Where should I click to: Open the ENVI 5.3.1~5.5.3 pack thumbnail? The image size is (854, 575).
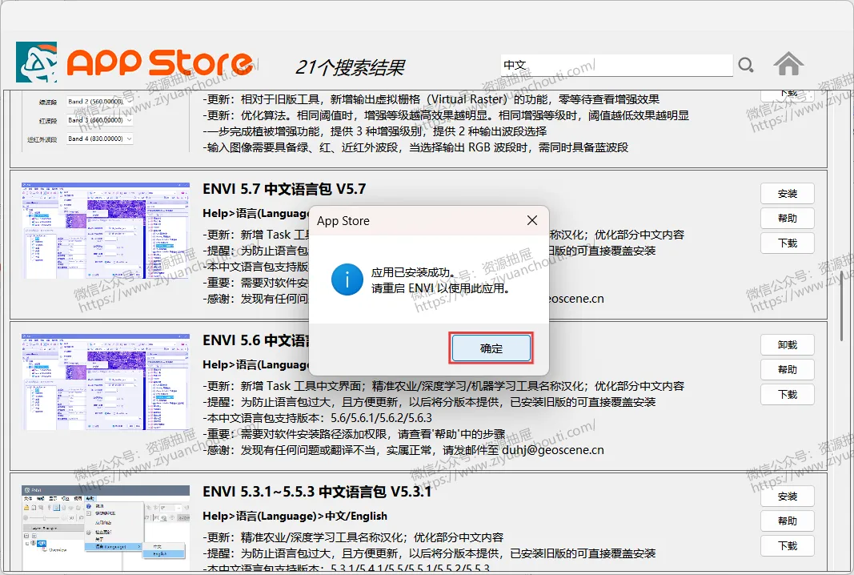click(x=106, y=528)
